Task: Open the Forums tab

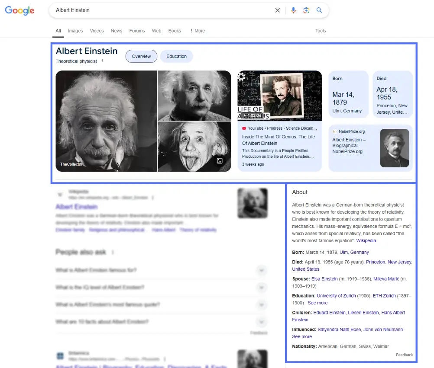Action: tap(137, 31)
